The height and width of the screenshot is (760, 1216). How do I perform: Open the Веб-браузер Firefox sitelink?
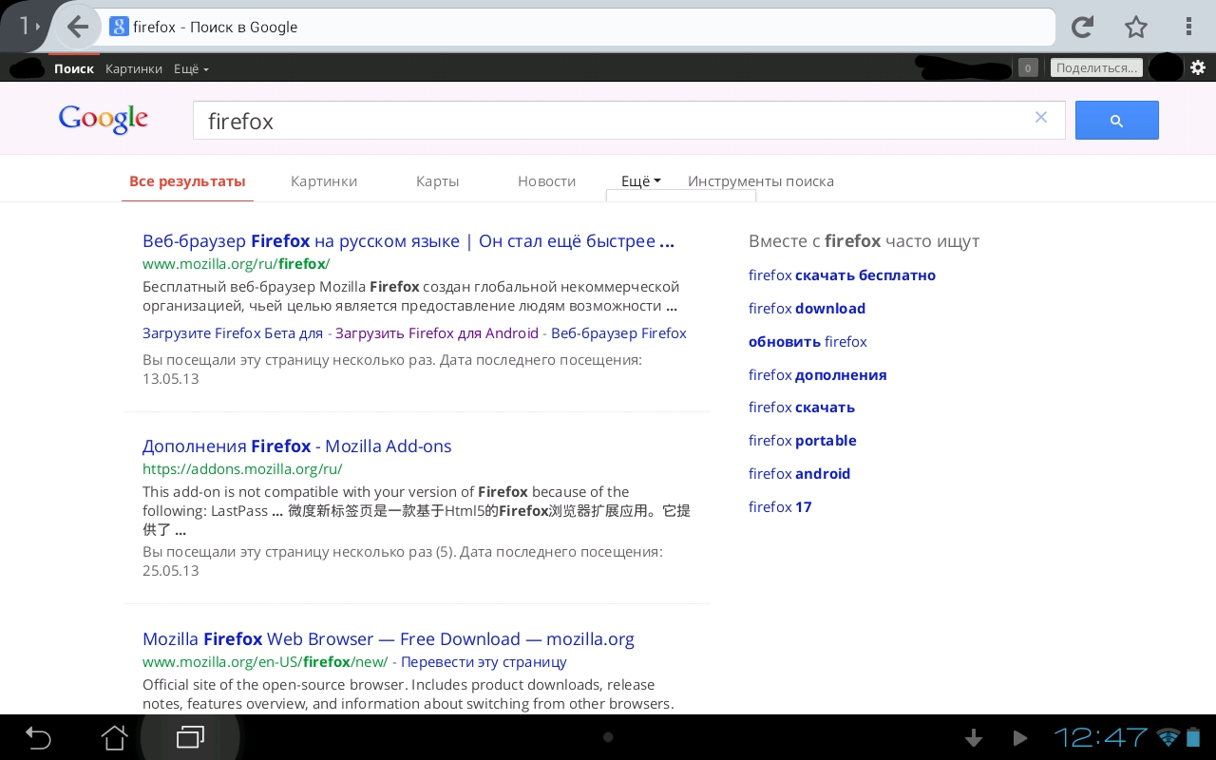pos(618,333)
